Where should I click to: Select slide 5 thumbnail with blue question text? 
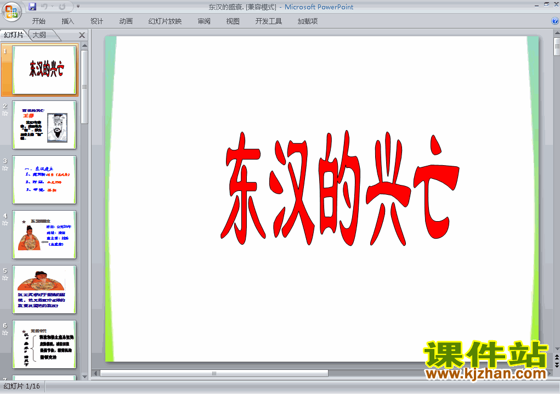coord(44,289)
